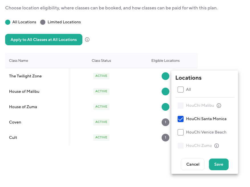Click the Class Name column header

(x=19, y=61)
